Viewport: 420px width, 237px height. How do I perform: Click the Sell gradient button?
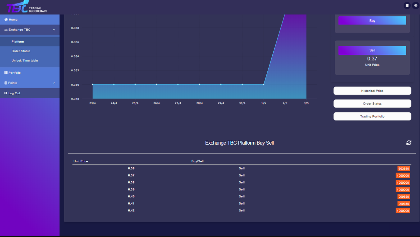coord(372,50)
